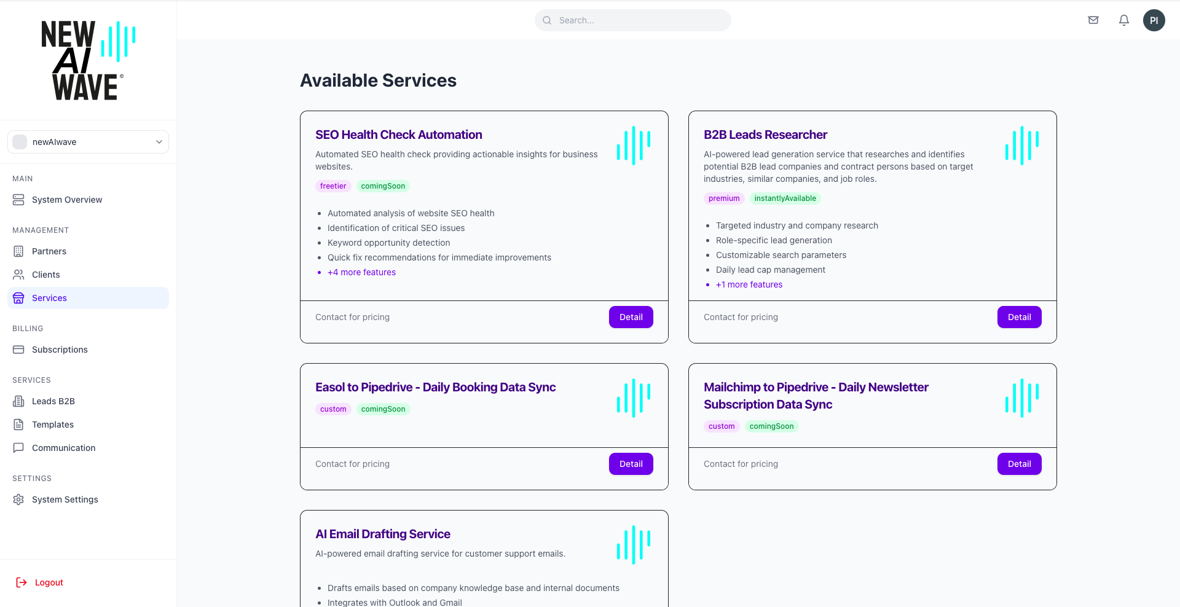Click AI Email Drafting Service title

pyautogui.click(x=383, y=534)
